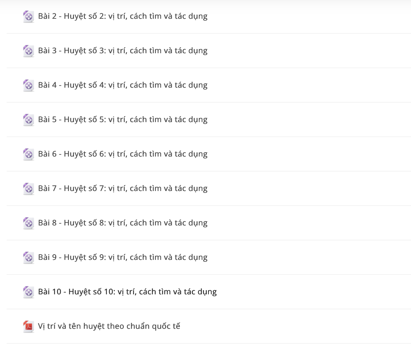Screen dimensions: 411x346
Task: View Bài 6 - Huyệt số 6 lesson
Action: pyautogui.click(x=123, y=154)
